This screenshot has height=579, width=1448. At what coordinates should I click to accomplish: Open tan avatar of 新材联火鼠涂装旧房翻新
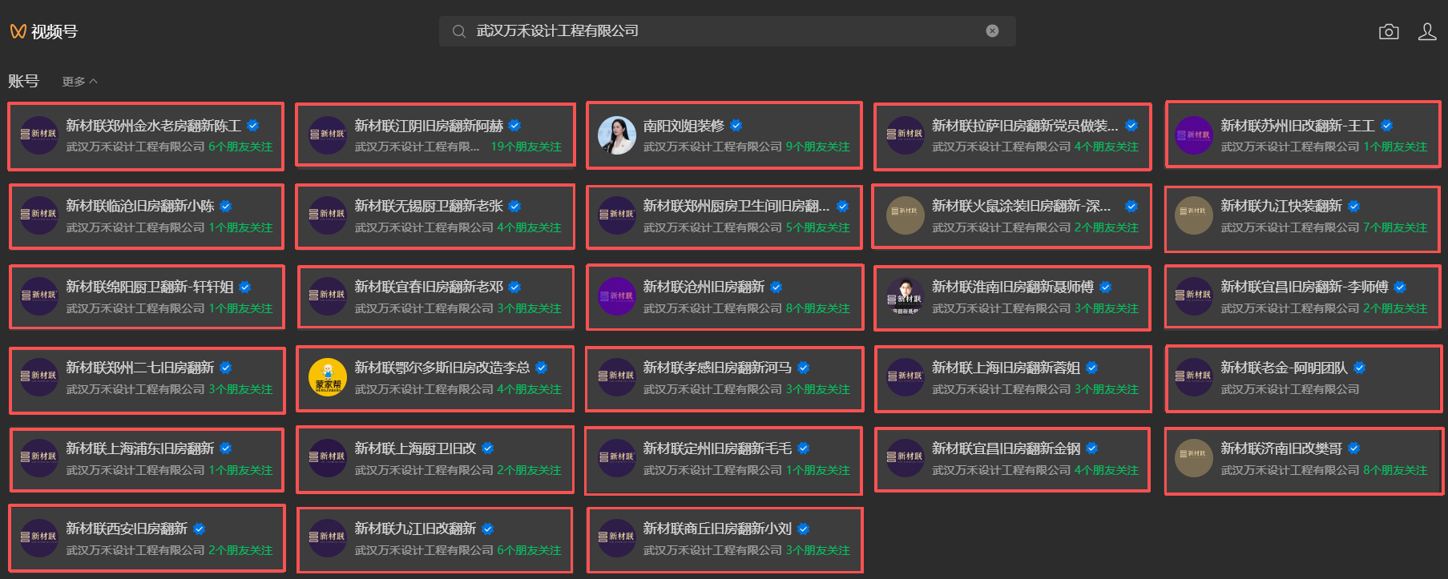905,215
